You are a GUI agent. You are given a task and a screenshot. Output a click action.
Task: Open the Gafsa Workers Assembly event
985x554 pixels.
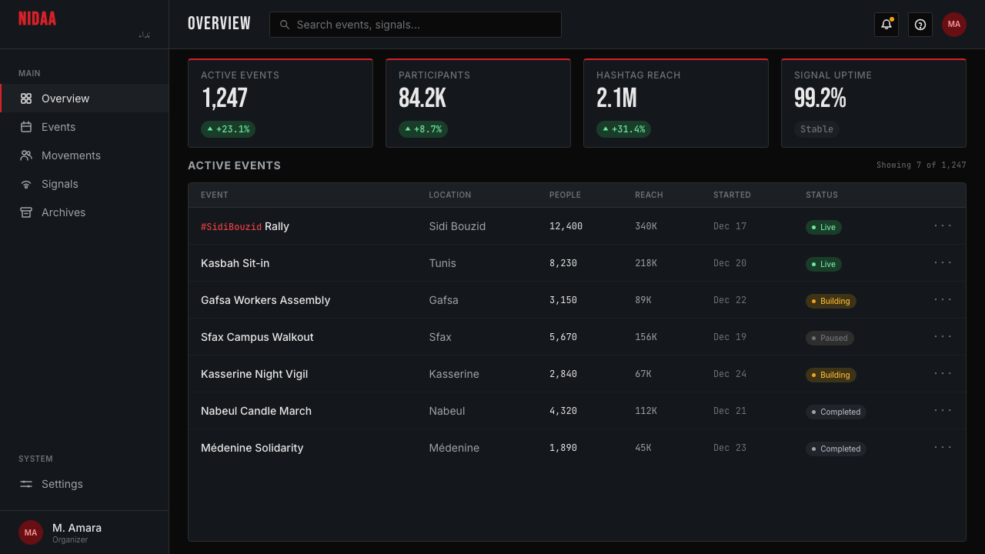point(265,300)
